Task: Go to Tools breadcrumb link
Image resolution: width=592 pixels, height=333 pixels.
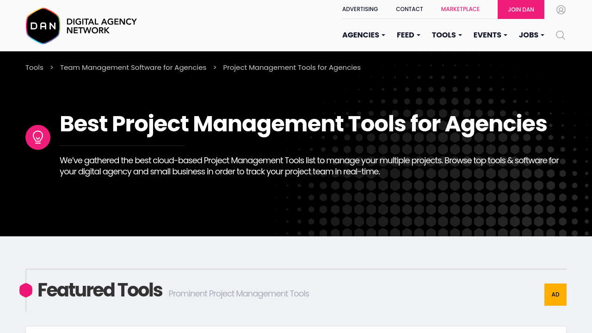Action: coord(34,68)
